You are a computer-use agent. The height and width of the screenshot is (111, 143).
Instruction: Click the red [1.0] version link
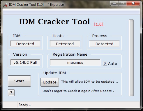click(x=98, y=24)
